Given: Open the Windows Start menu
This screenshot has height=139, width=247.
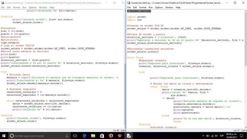Looking at the screenshot, I should pyautogui.click(x=4, y=136).
